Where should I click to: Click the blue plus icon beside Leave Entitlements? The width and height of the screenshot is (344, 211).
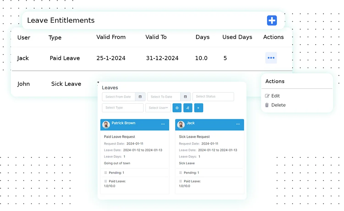272,21
